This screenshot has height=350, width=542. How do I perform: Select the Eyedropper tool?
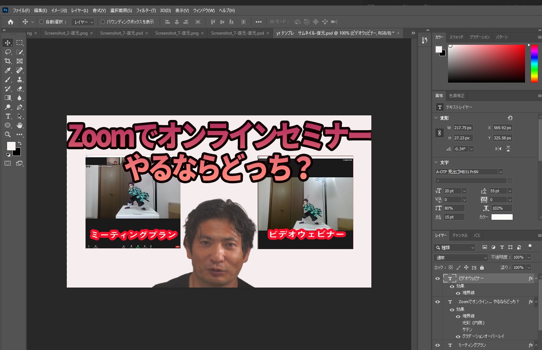click(x=8, y=70)
